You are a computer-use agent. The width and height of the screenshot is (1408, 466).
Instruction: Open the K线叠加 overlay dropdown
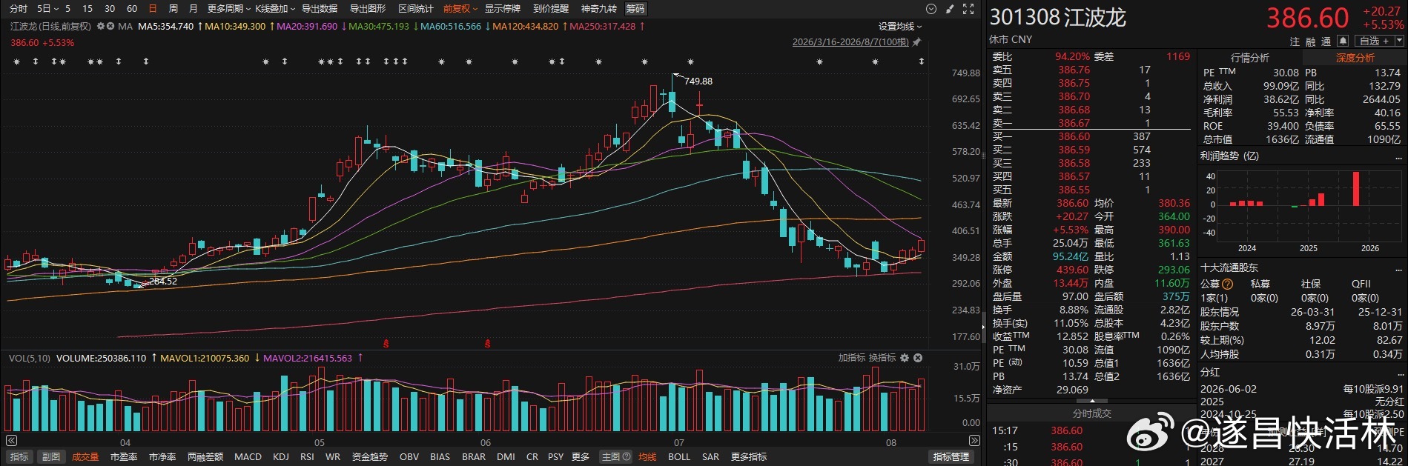click(x=275, y=9)
